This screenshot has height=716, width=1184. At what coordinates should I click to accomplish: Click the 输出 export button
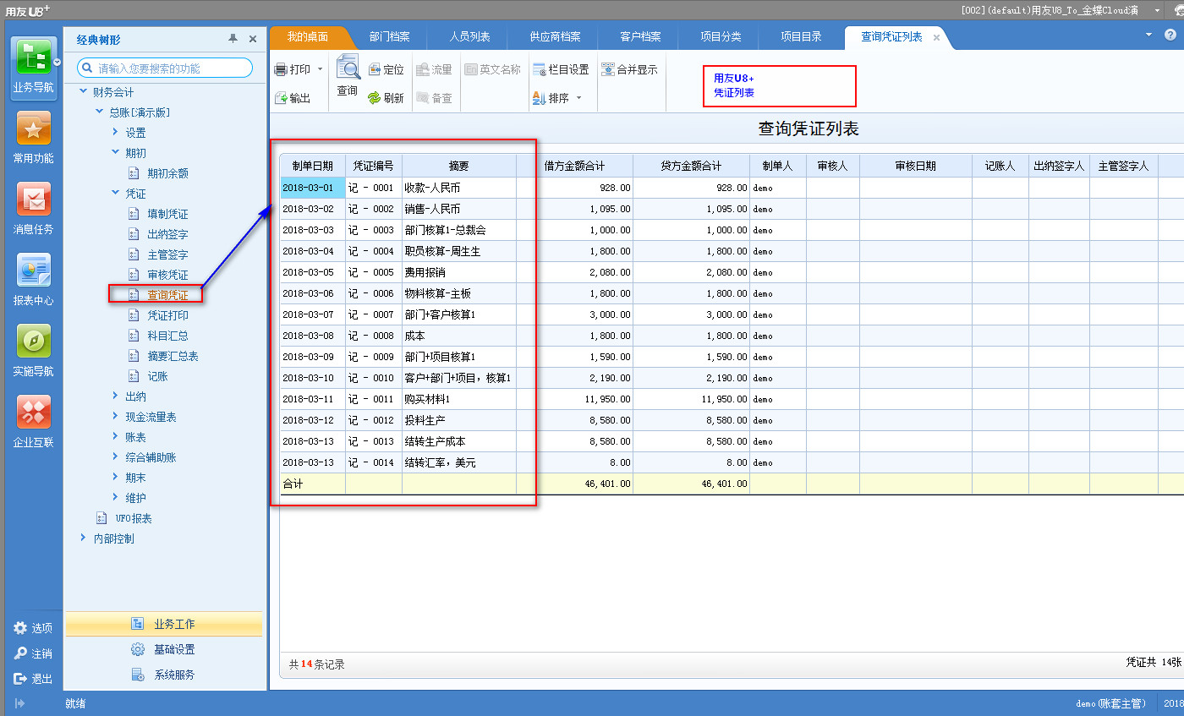click(293, 98)
